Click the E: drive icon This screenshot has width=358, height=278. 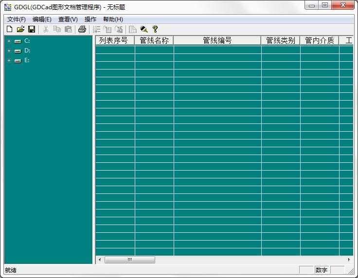point(18,61)
